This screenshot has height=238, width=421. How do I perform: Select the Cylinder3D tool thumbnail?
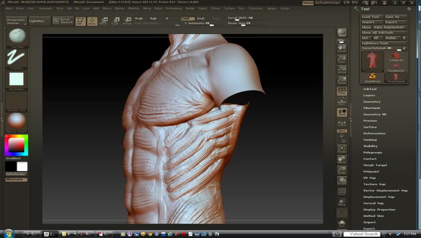(396, 57)
